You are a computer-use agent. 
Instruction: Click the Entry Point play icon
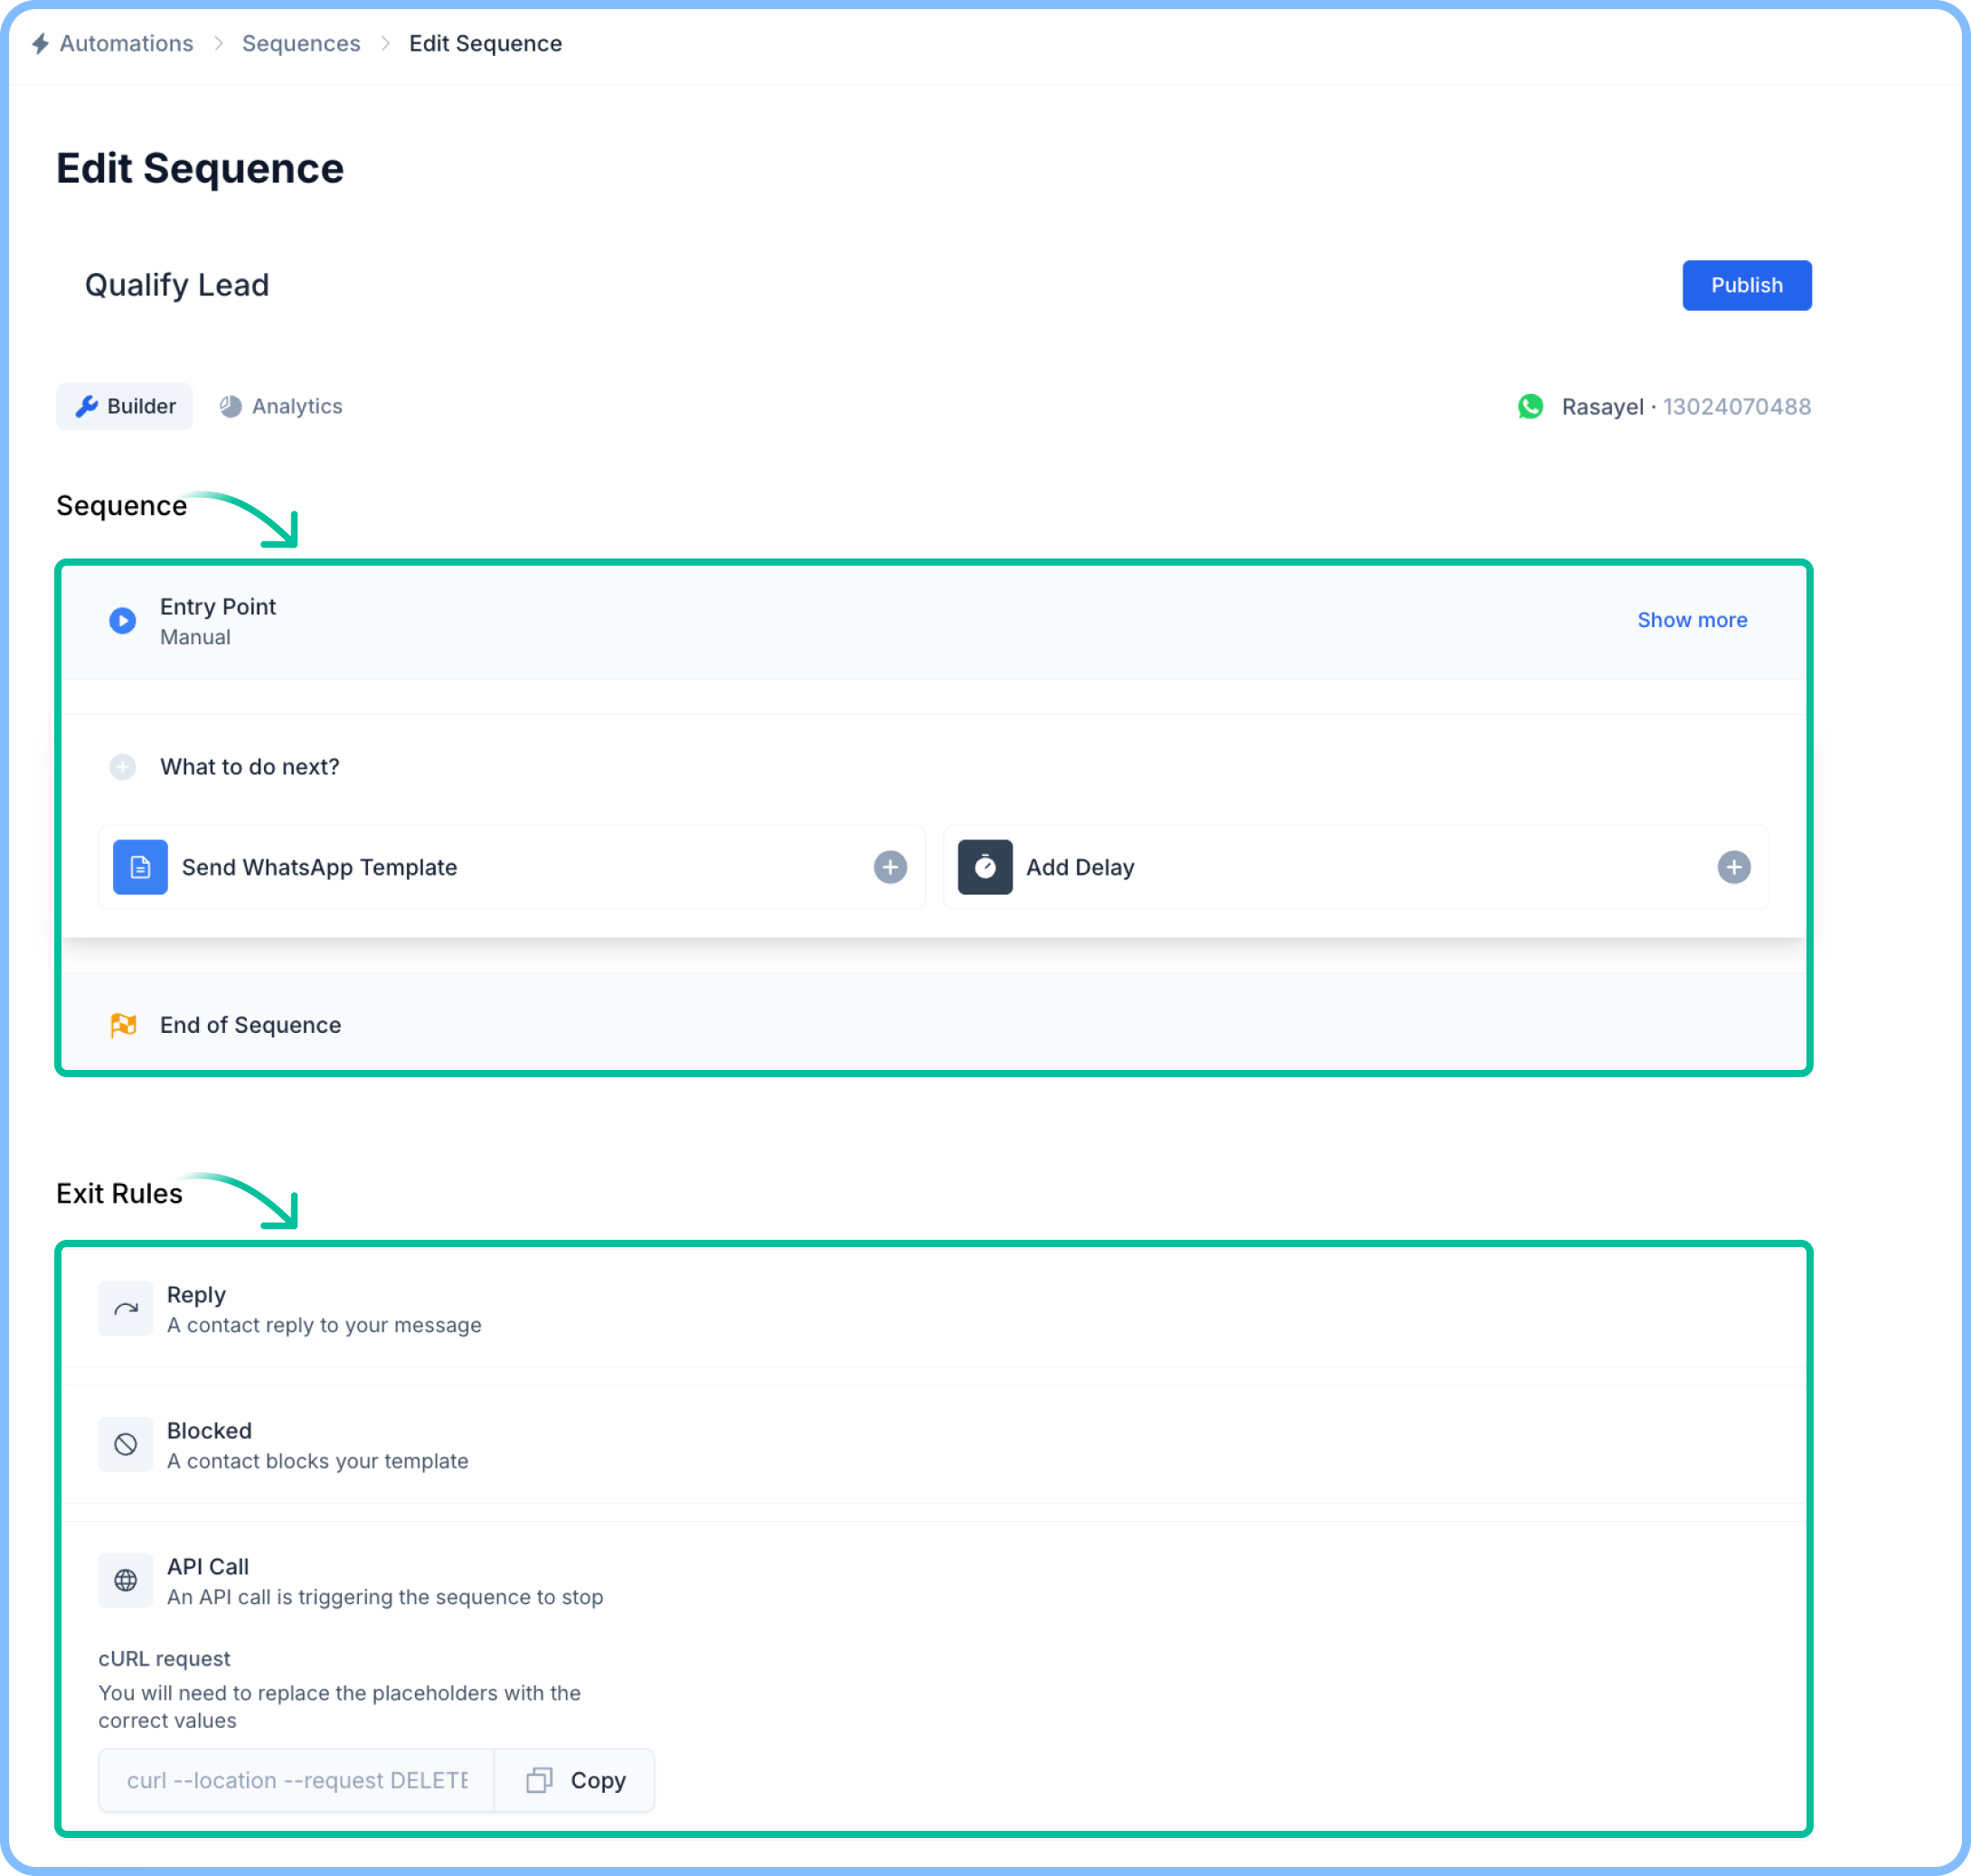tap(122, 621)
